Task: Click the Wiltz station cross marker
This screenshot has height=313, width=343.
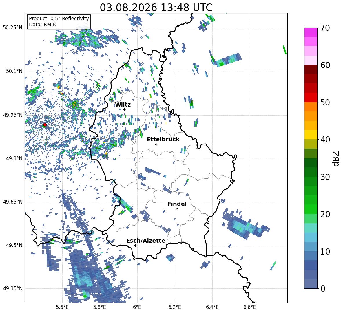Action: click(x=125, y=109)
